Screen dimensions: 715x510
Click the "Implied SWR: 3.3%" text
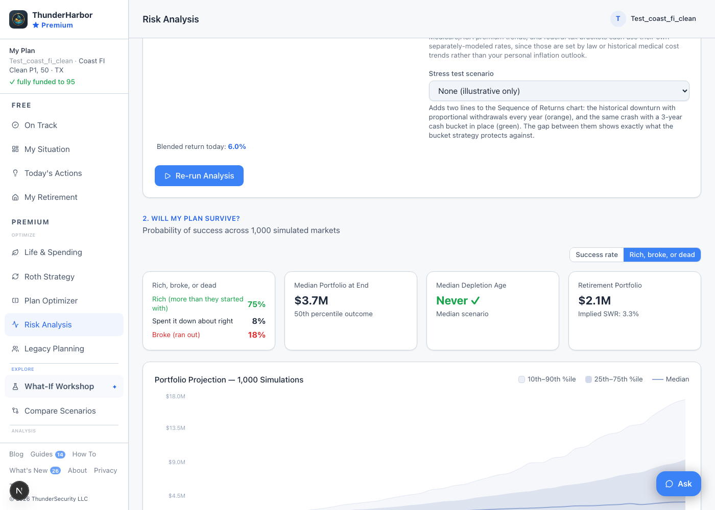pyautogui.click(x=608, y=314)
